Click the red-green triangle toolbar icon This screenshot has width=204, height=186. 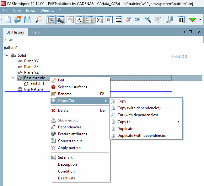192,20
